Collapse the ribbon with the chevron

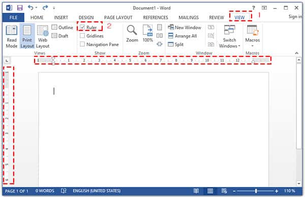296,53
